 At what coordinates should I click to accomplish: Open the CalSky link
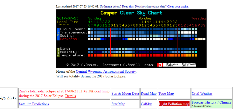(146, 104)
